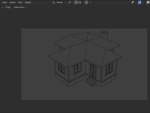Toggle the blue Show Gizmo button

(x=140, y=3)
